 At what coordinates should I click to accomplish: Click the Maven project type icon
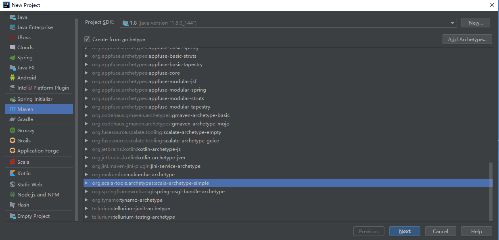(12, 109)
